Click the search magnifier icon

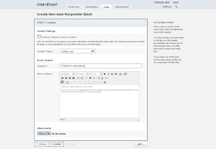coord(176,7)
